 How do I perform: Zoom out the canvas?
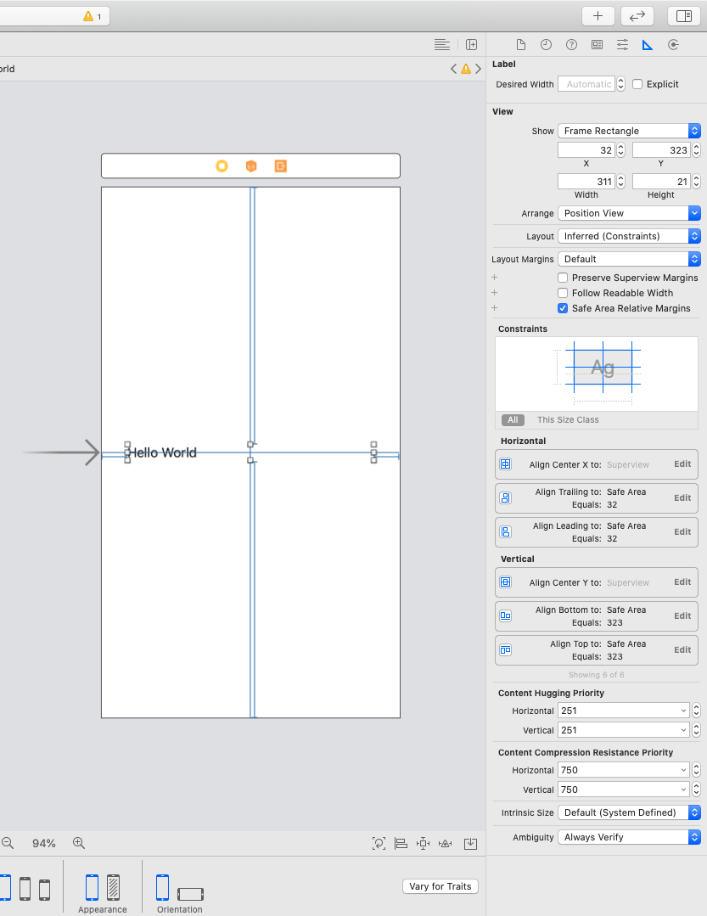pos(8,843)
